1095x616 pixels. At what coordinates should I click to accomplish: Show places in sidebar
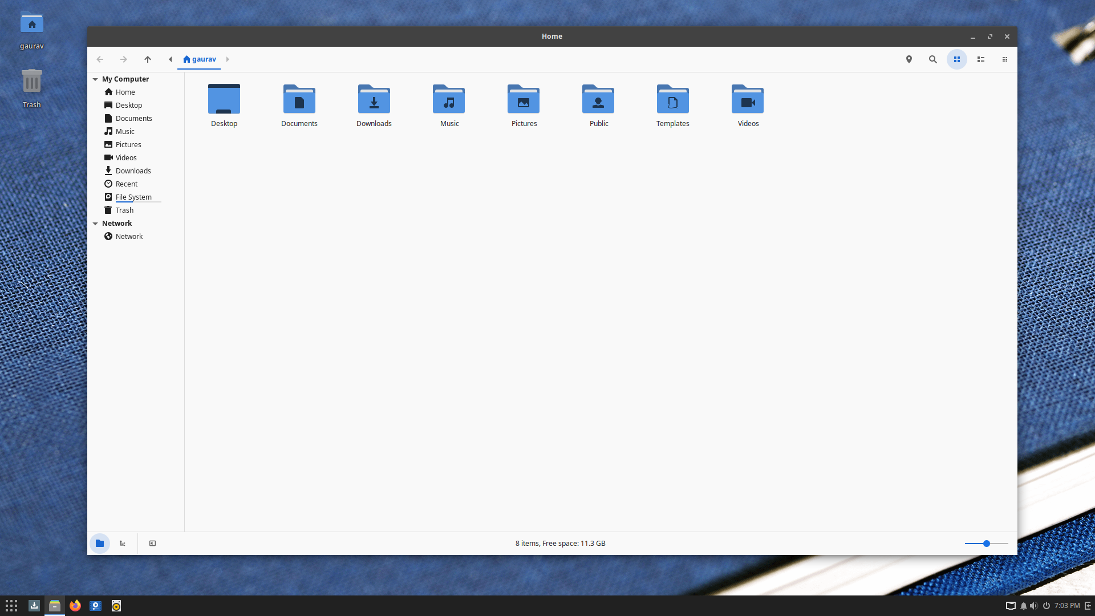[100, 544]
